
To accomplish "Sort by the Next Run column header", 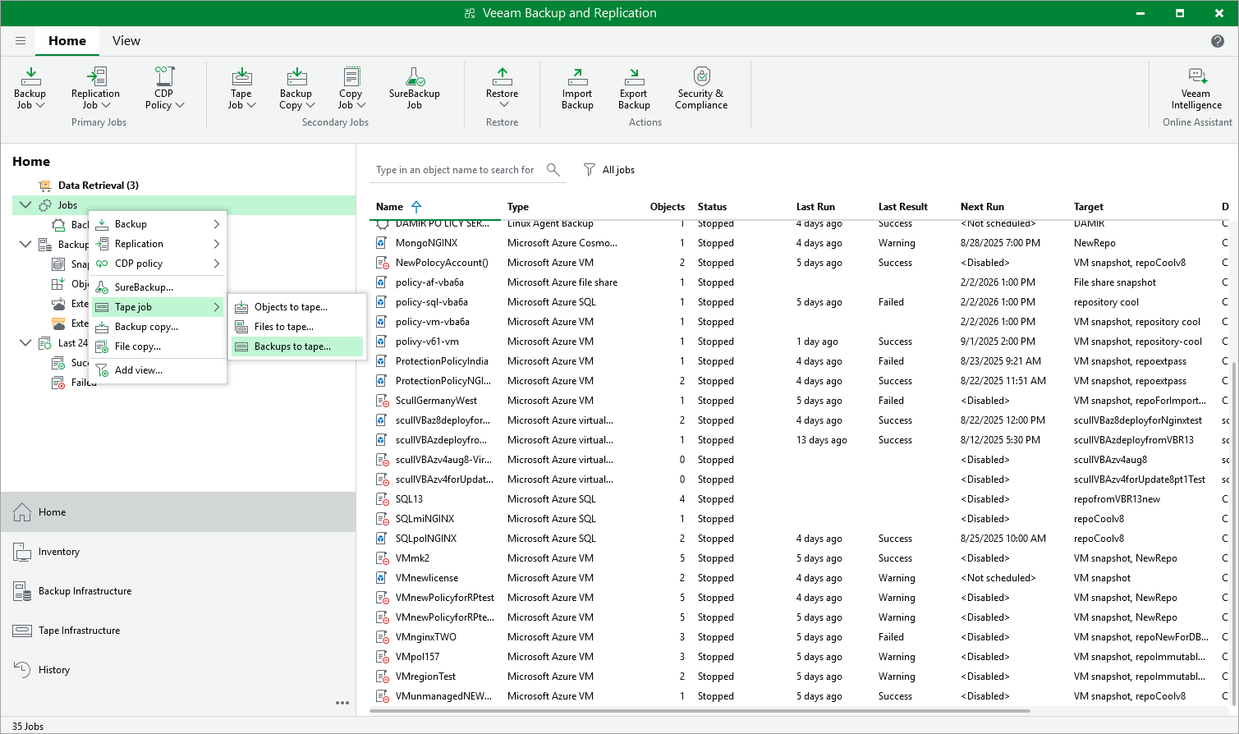I will click(982, 207).
